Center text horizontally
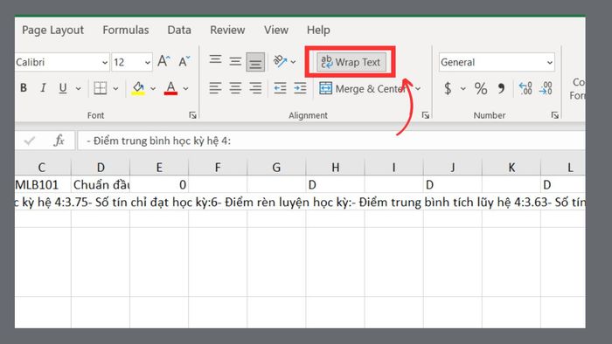The image size is (612, 344). coord(235,88)
